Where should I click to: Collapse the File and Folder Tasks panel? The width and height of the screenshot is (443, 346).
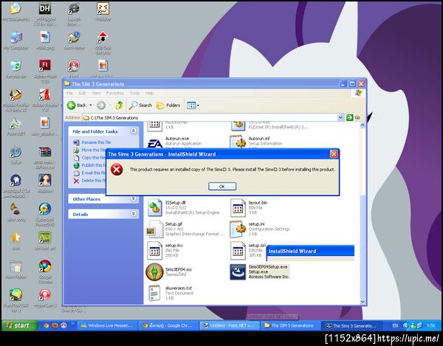[x=134, y=131]
